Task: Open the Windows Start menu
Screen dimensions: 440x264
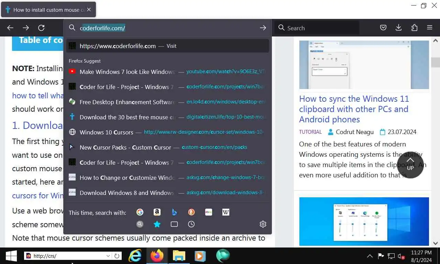Action: point(11,256)
